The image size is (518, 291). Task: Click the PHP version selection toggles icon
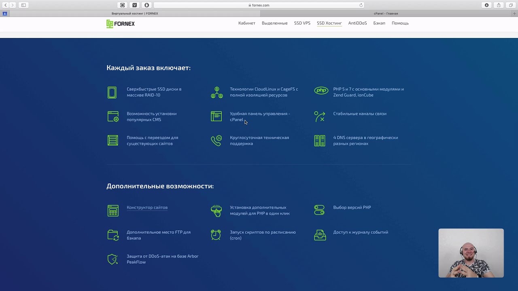319,210
